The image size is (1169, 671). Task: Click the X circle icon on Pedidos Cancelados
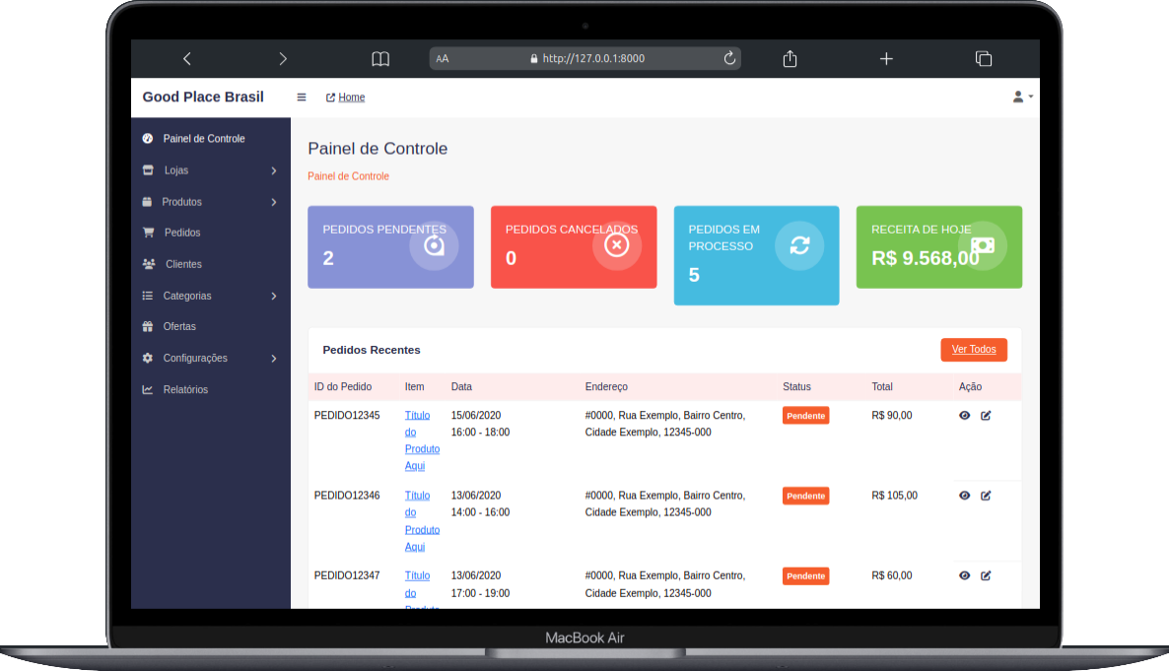click(x=617, y=245)
